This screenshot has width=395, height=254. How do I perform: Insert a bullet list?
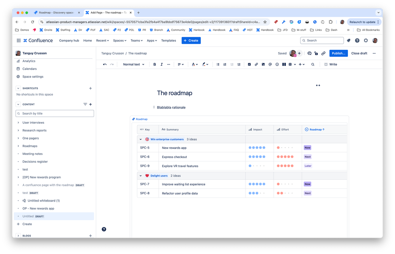[x=218, y=64]
